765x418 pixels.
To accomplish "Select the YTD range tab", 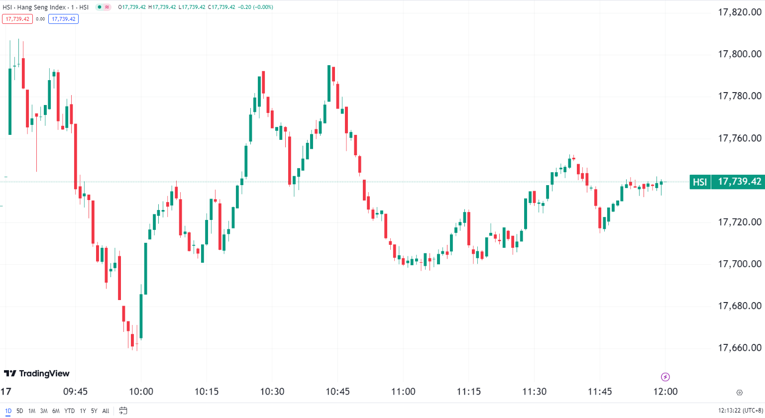I will [x=69, y=411].
